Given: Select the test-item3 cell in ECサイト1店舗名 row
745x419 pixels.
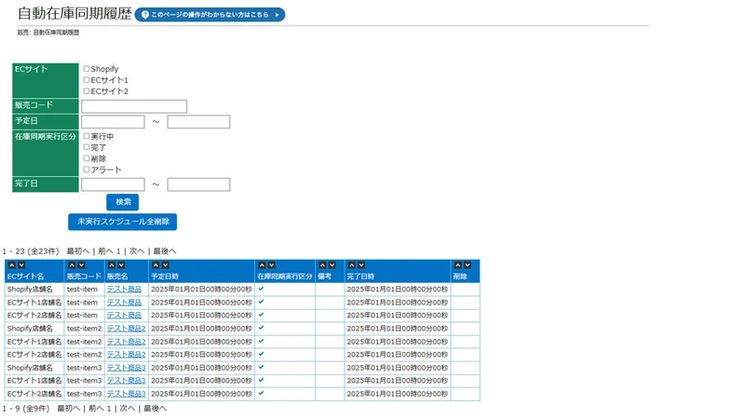Looking at the screenshot, I should [85, 381].
